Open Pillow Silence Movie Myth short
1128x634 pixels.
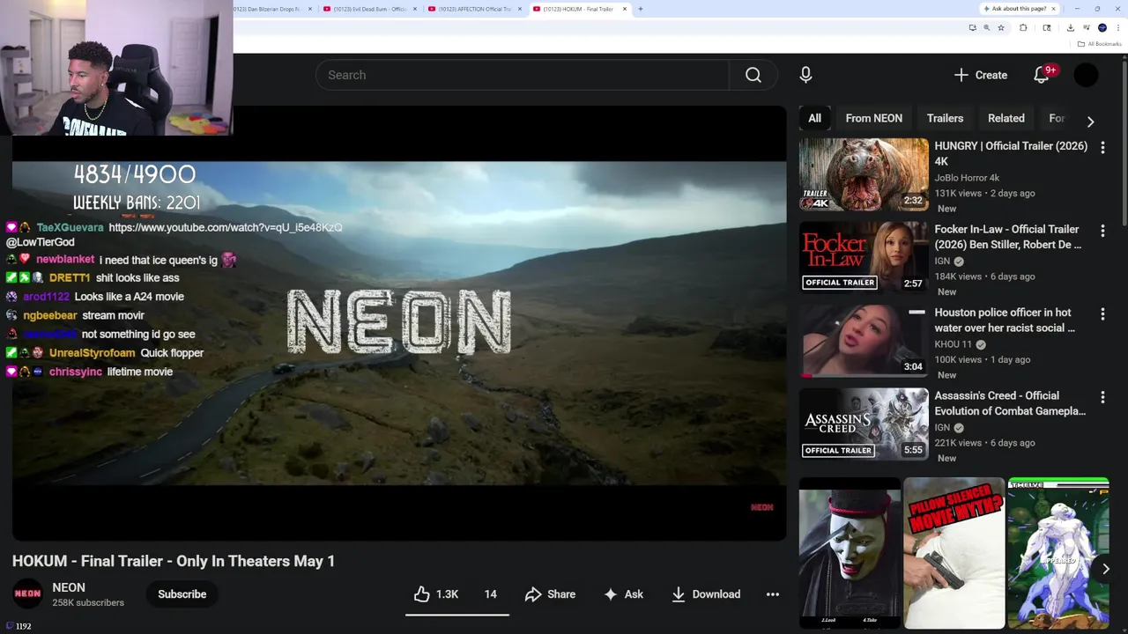[954, 553]
